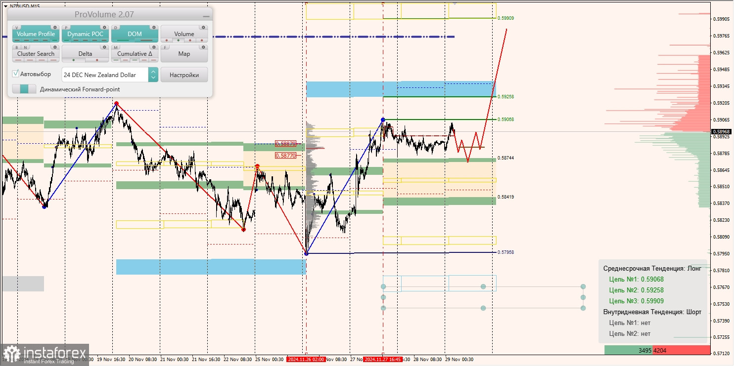Enable Cumulative Δ indicator
Screen dimensions: 734x366
135,54
